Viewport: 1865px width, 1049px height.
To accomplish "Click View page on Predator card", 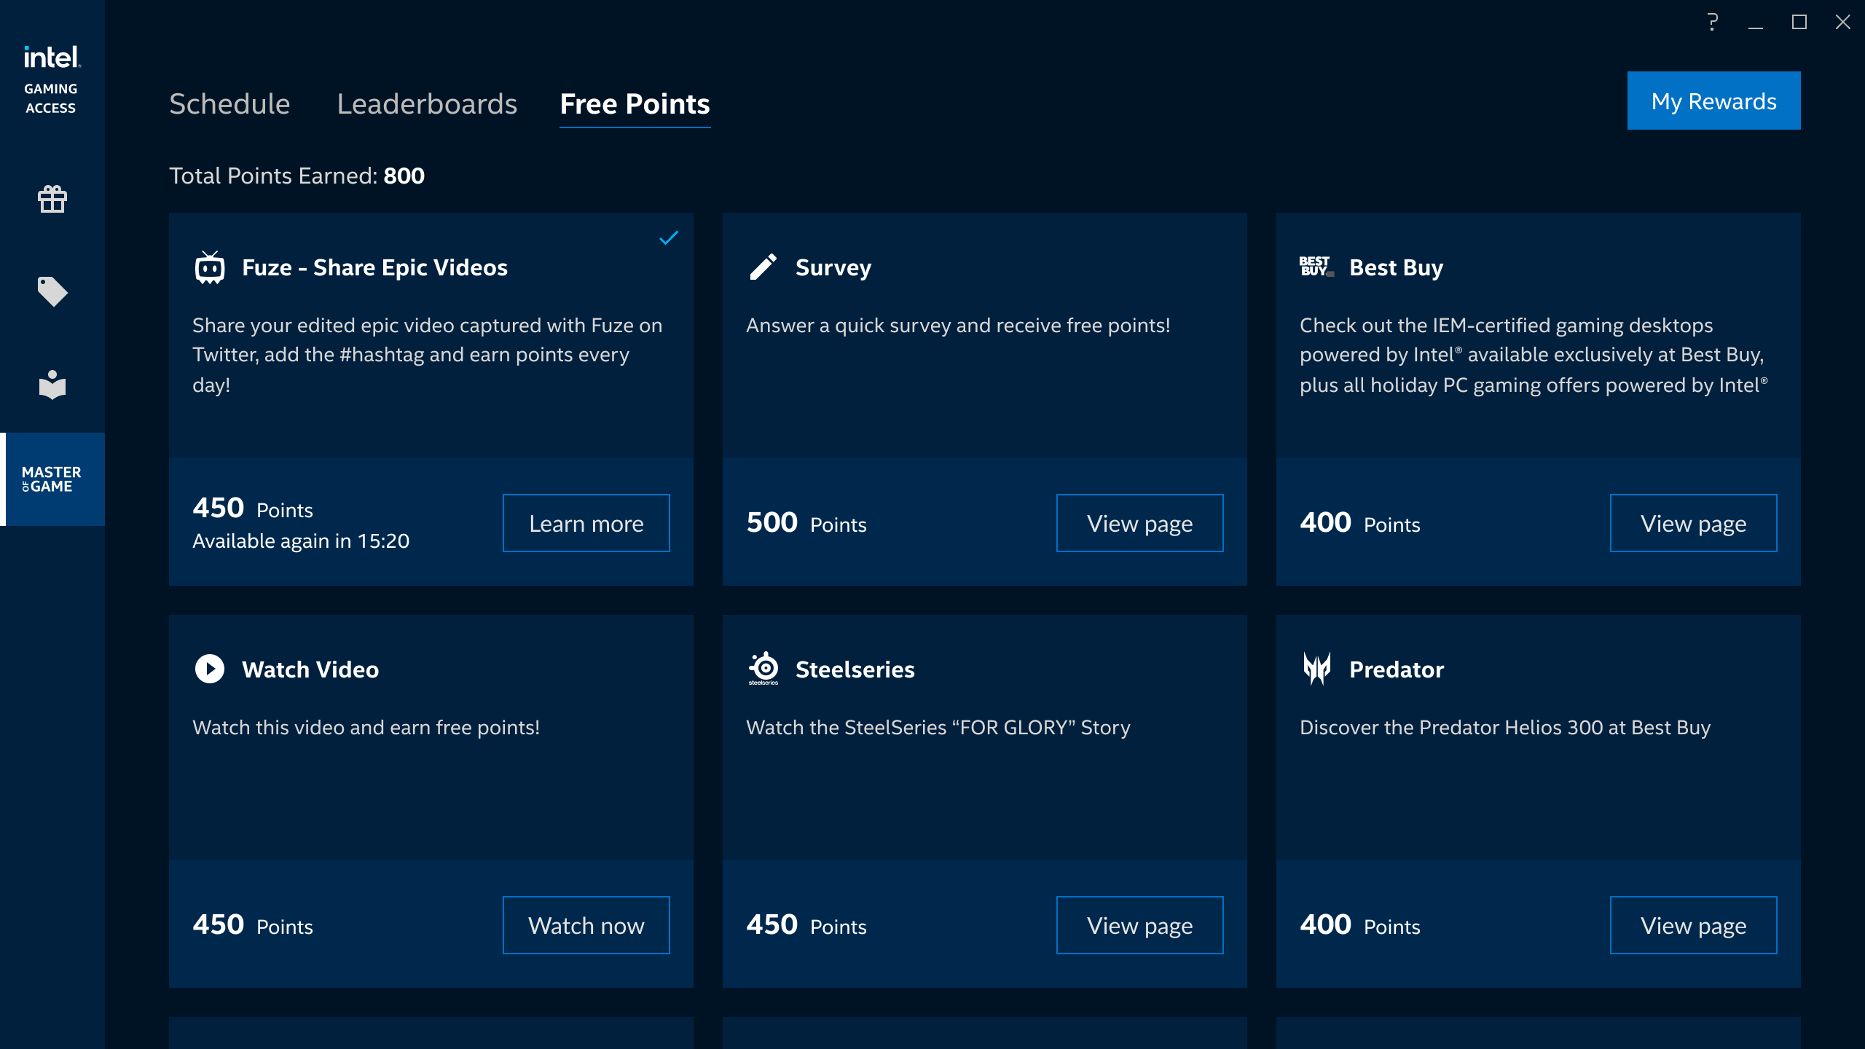I will [x=1693, y=925].
